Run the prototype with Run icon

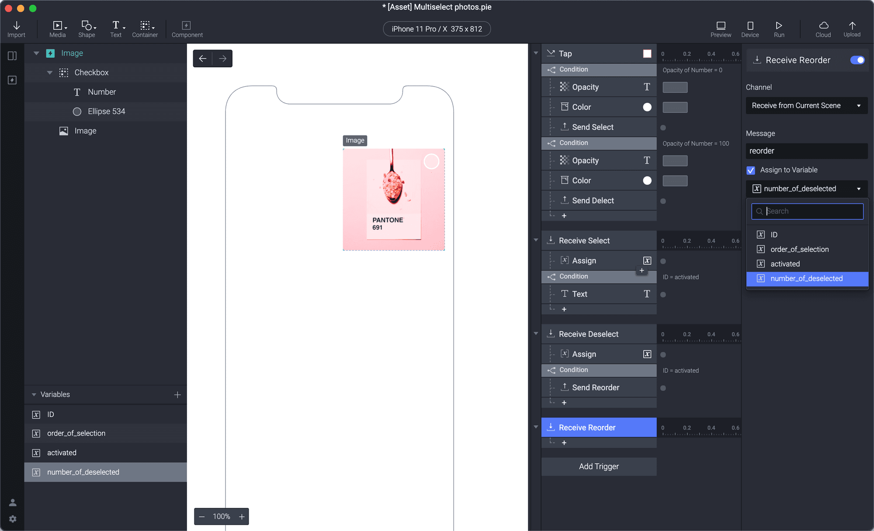779,29
